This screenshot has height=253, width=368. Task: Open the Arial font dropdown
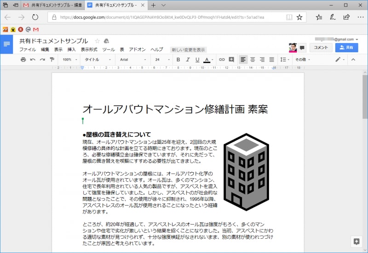pos(133,60)
